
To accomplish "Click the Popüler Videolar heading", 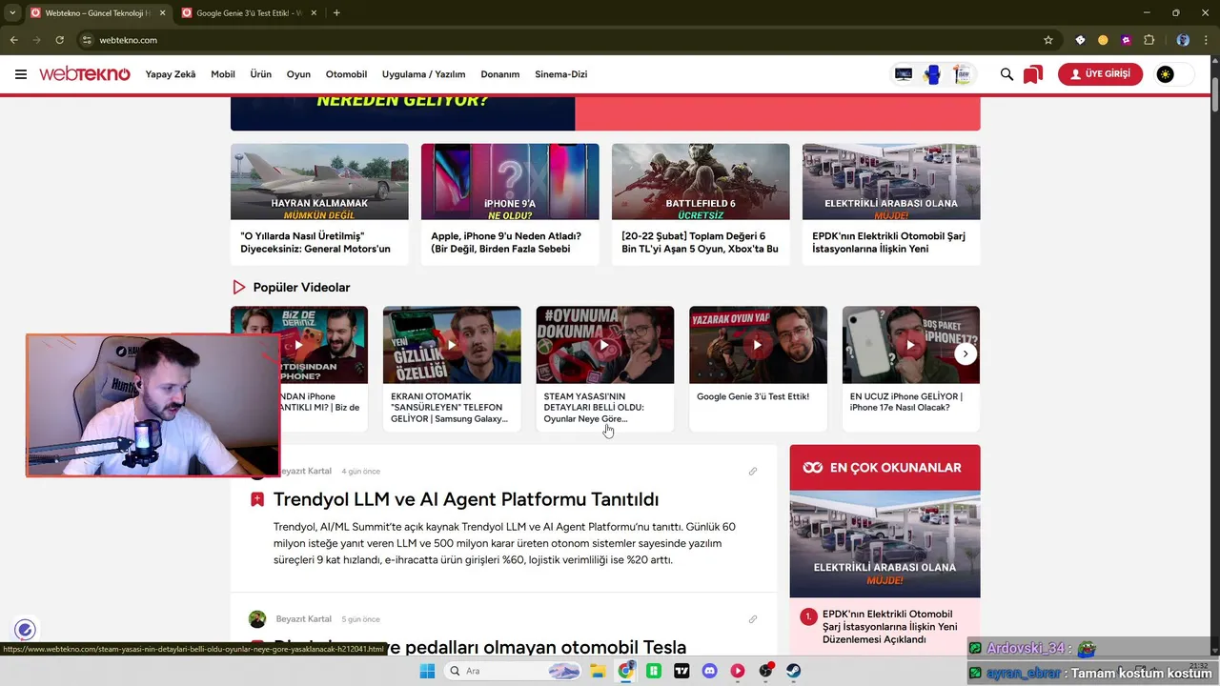I will point(301,287).
